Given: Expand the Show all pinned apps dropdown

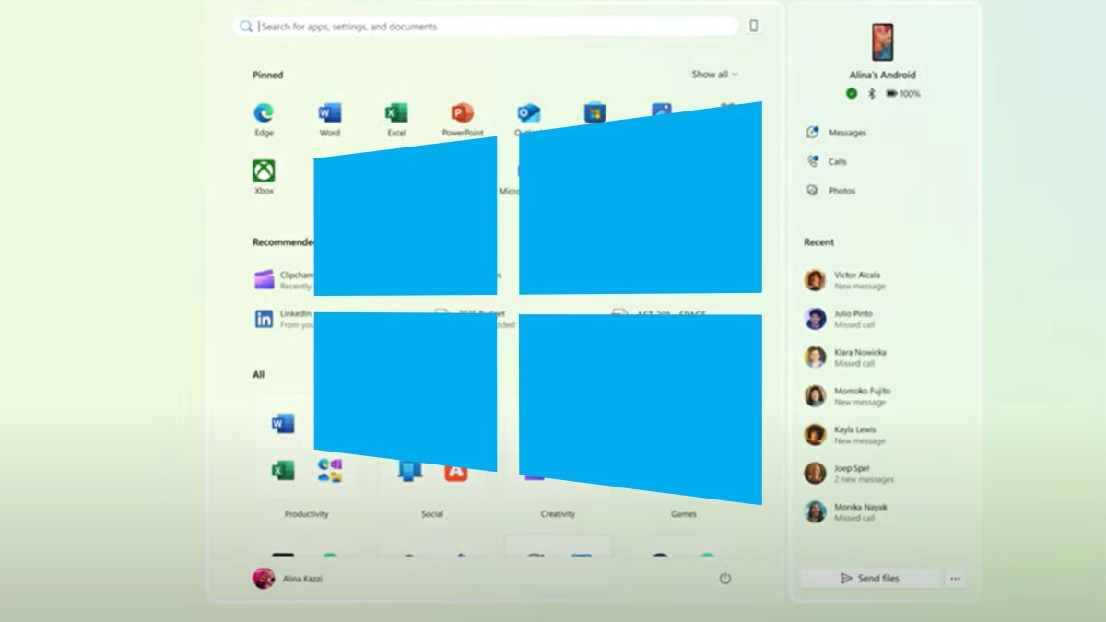Looking at the screenshot, I should click(712, 74).
